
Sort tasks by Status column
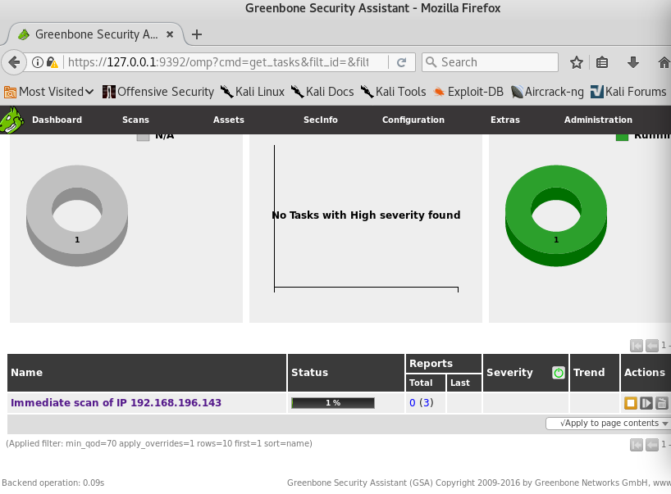(x=309, y=373)
